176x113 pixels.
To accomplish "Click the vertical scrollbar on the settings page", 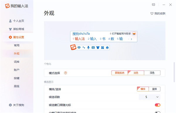I will click(x=174, y=72).
